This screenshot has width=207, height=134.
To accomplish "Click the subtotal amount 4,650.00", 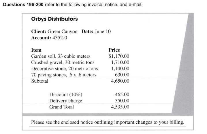I will point(120,81).
